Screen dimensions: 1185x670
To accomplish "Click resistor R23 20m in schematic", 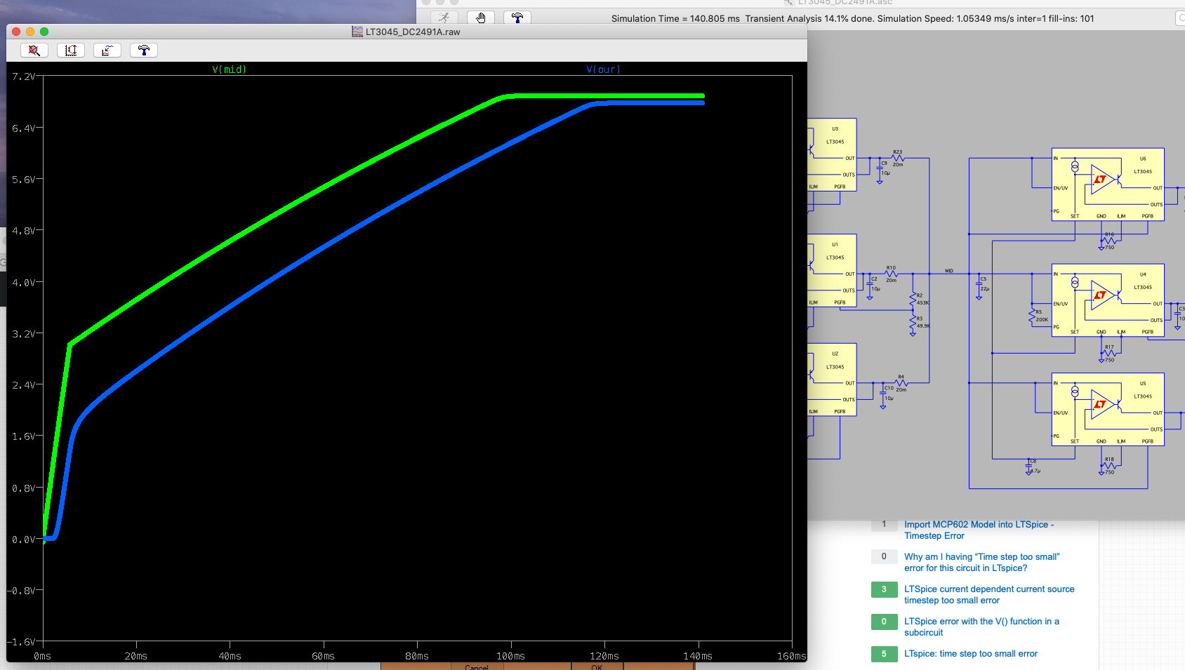I will (x=898, y=158).
